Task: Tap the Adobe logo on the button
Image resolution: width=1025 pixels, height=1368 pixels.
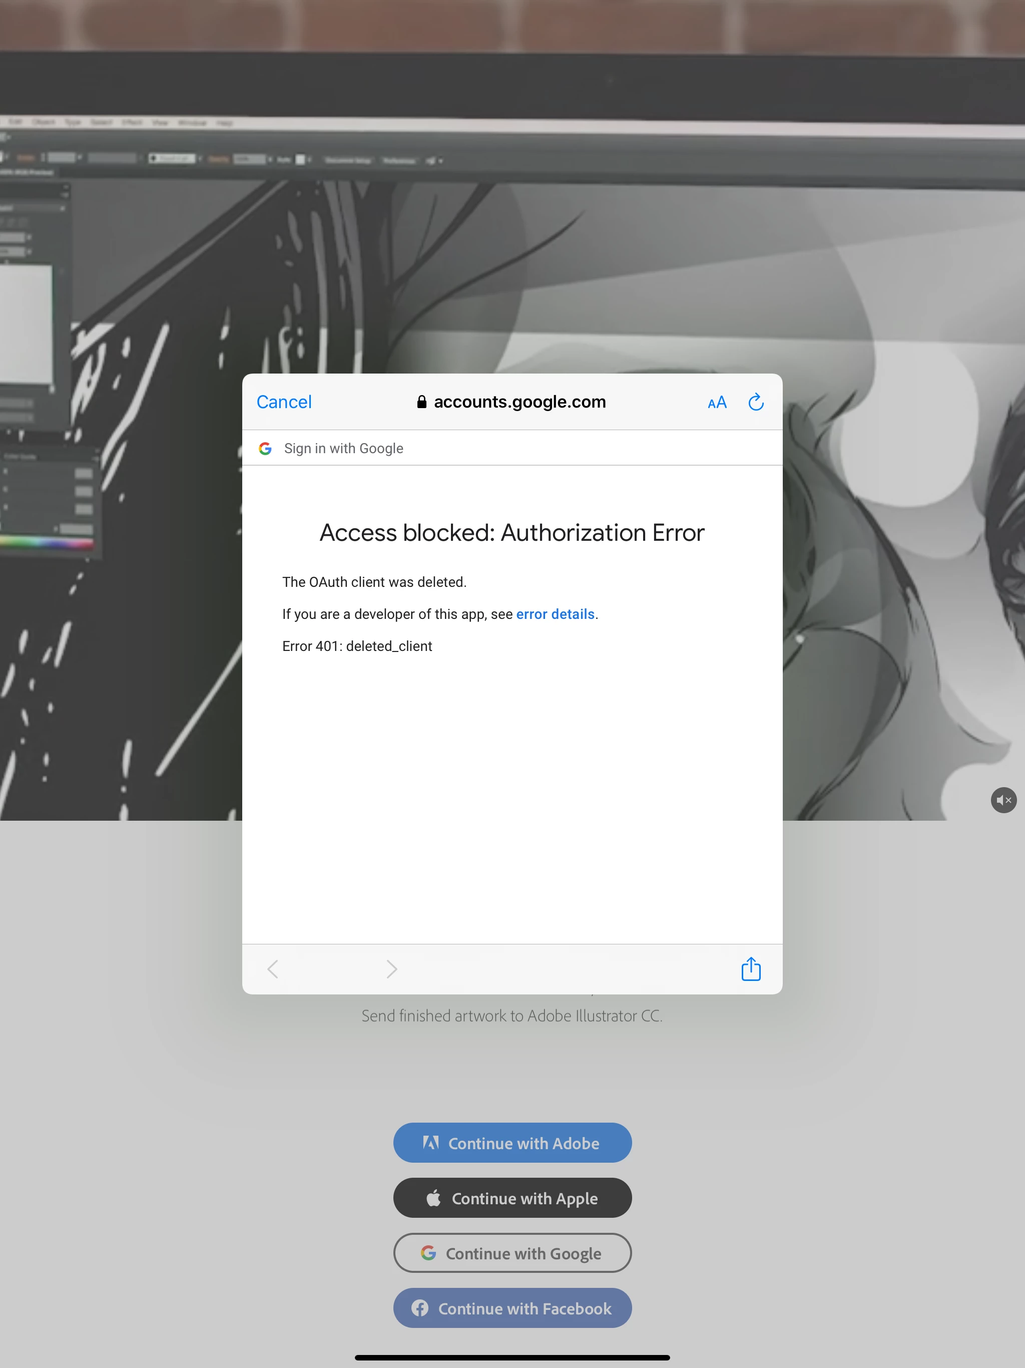Action: pyautogui.click(x=431, y=1142)
